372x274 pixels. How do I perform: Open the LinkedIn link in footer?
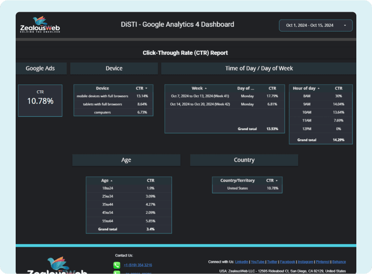click(x=241, y=262)
